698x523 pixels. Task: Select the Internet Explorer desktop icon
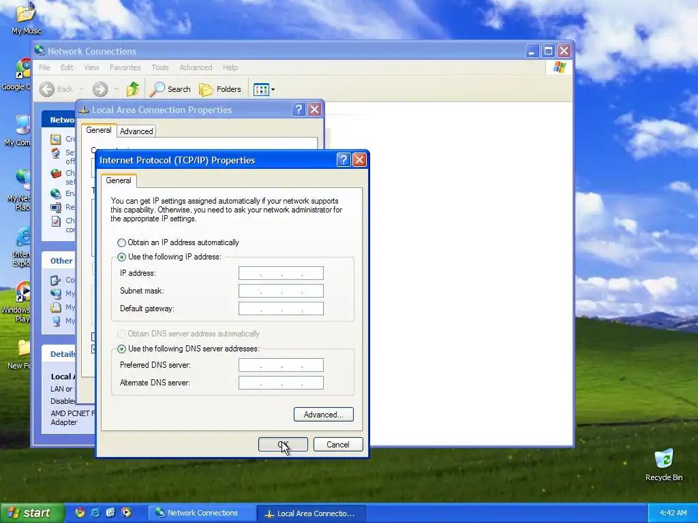21,247
